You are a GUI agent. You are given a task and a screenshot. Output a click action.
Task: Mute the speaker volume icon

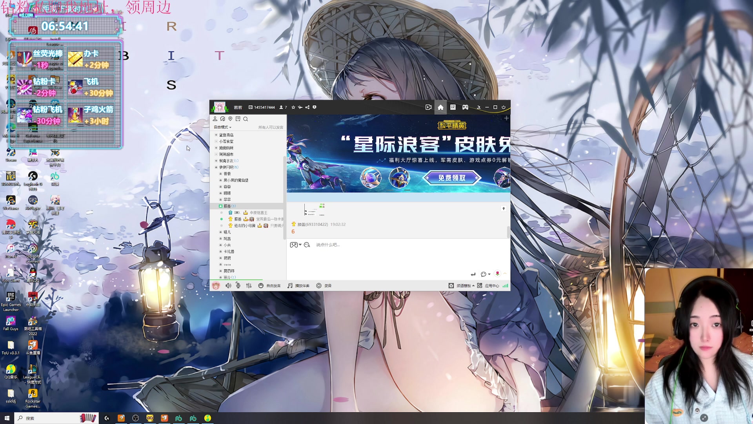(x=228, y=285)
